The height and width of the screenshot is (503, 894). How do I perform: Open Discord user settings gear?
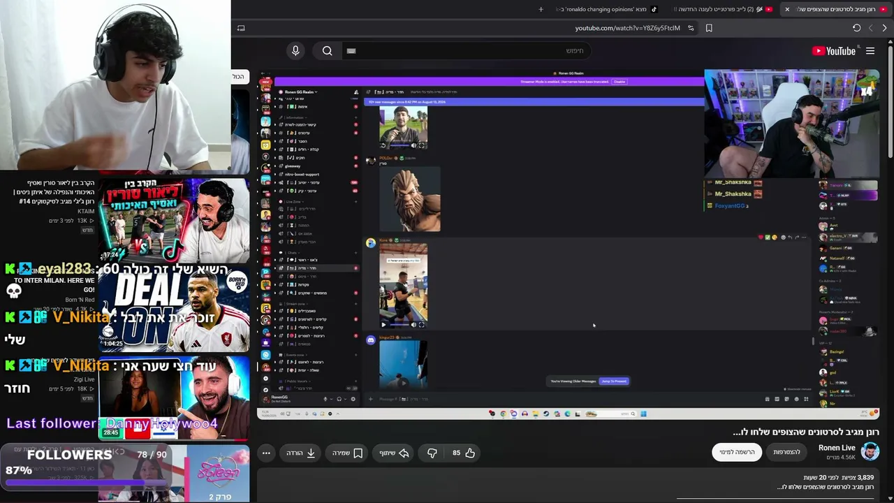[x=353, y=399]
